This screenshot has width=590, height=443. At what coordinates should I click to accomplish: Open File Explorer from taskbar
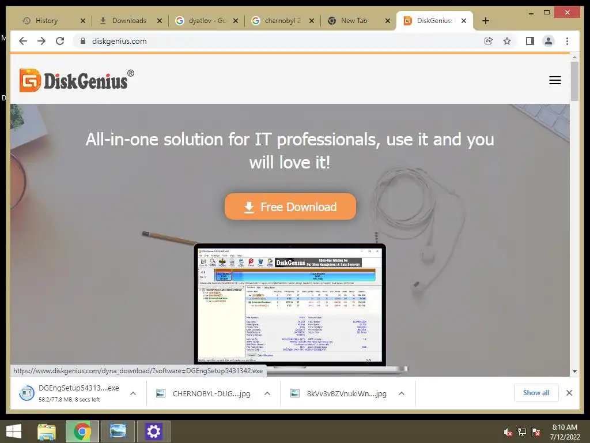click(47, 431)
